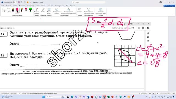Open Excel from taskbar

[x=108, y=97]
